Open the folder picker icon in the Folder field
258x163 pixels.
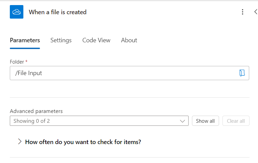click(242, 73)
